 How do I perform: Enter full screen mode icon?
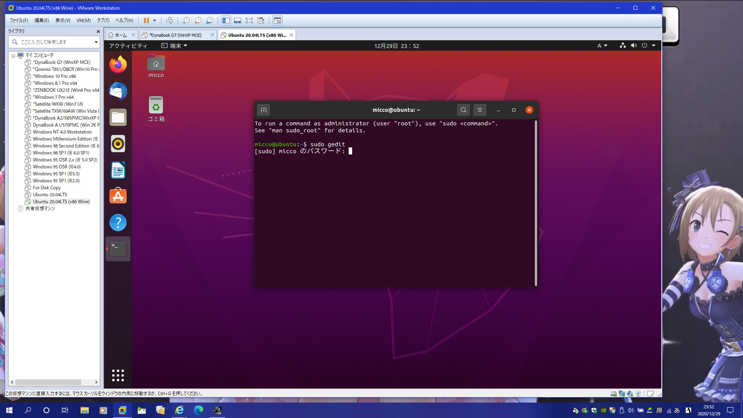(x=249, y=21)
